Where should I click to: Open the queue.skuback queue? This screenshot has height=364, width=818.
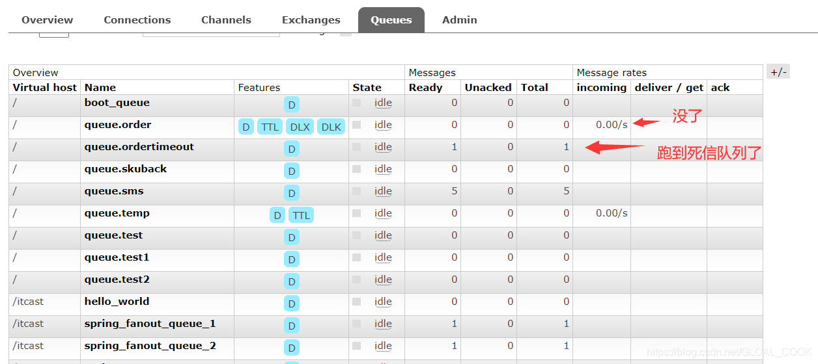(126, 169)
